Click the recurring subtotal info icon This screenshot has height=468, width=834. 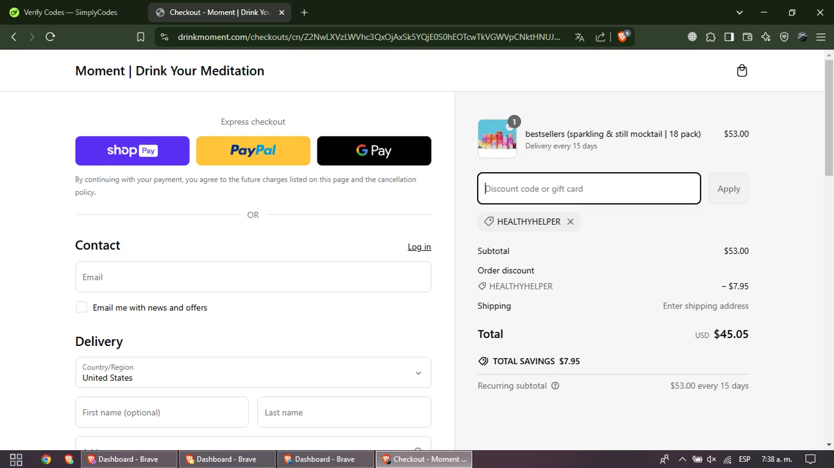[x=555, y=386]
